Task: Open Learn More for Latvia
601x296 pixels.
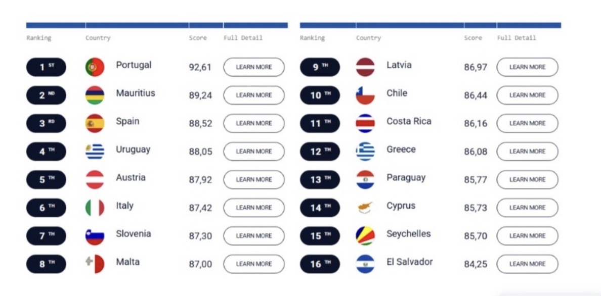Action: pyautogui.click(x=527, y=67)
